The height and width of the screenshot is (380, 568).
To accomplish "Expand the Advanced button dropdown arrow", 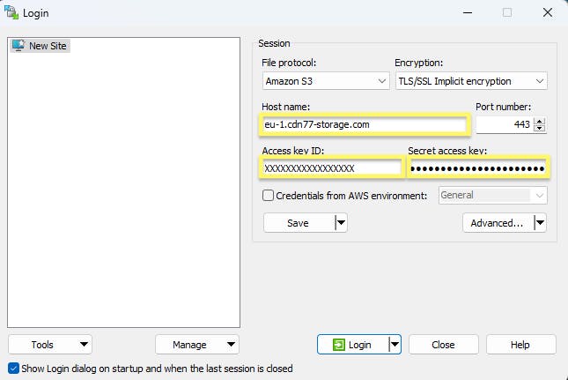I will click(540, 223).
